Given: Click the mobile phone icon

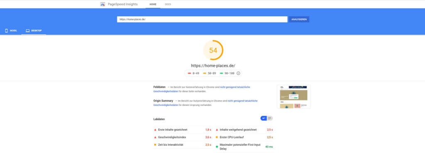Looking at the screenshot, I should pyautogui.click(x=7, y=31).
